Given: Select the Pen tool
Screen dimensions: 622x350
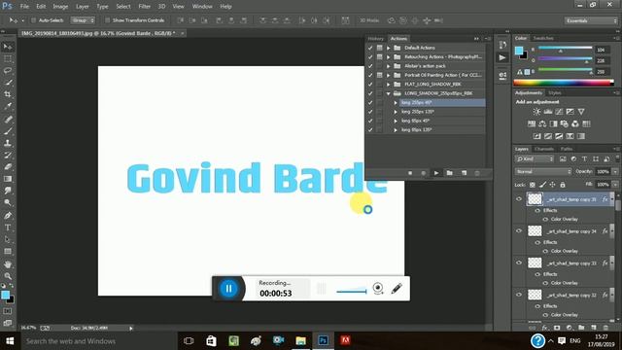Looking at the screenshot, I should 8,216.
